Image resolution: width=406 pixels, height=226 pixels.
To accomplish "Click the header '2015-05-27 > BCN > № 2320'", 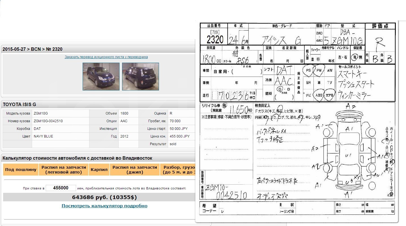I will (x=32, y=49).
